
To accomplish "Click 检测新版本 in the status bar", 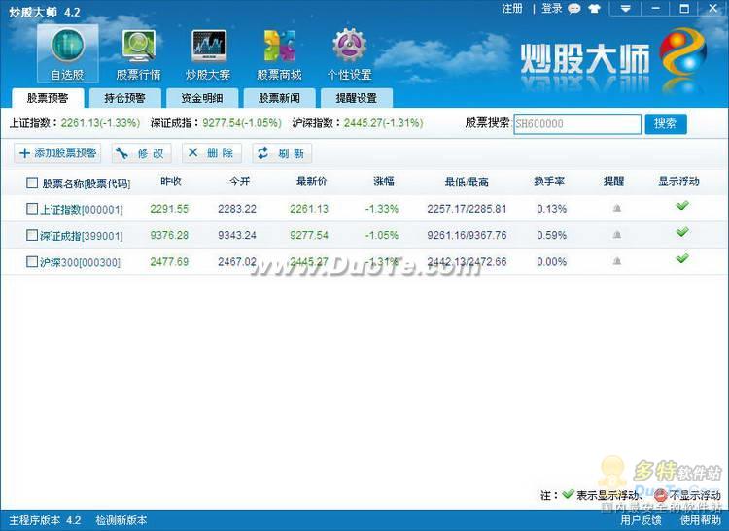I will point(121,520).
